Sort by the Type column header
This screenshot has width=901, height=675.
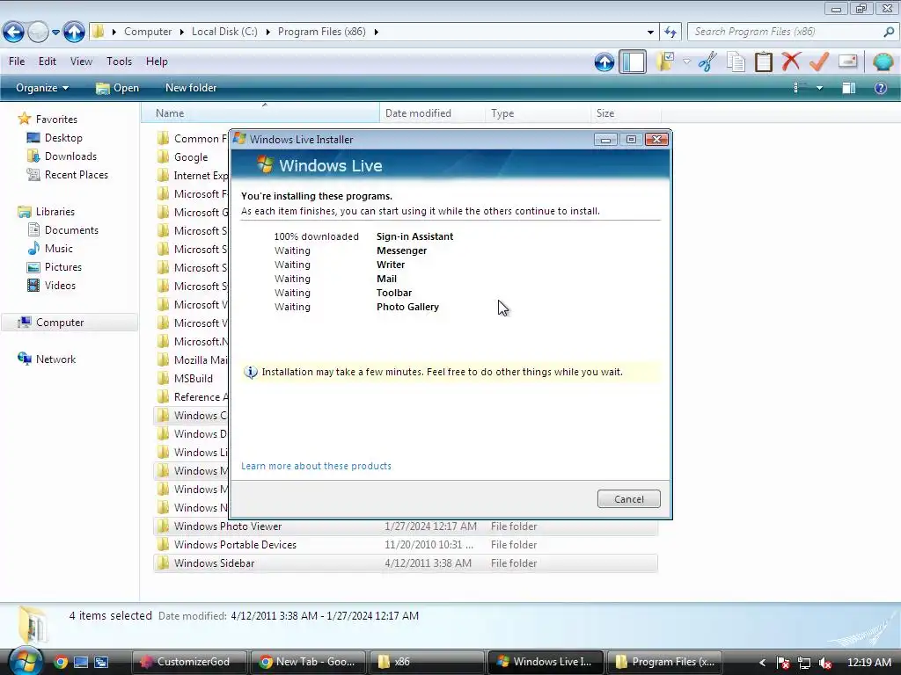(538, 113)
